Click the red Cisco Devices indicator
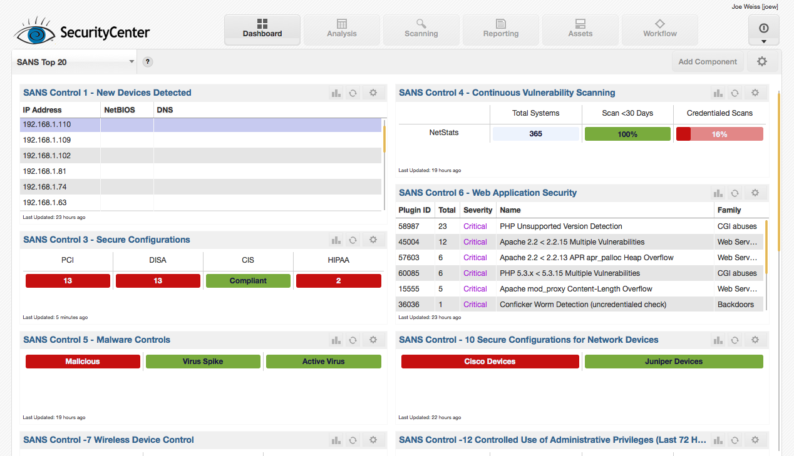The height and width of the screenshot is (456, 794). [x=490, y=362]
